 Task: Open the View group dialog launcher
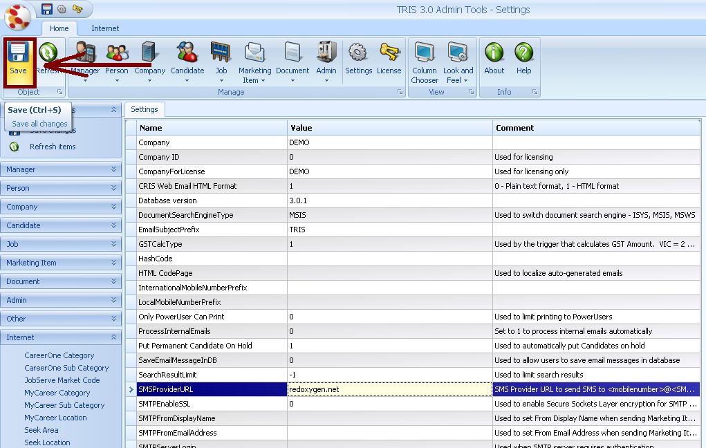coord(471,92)
